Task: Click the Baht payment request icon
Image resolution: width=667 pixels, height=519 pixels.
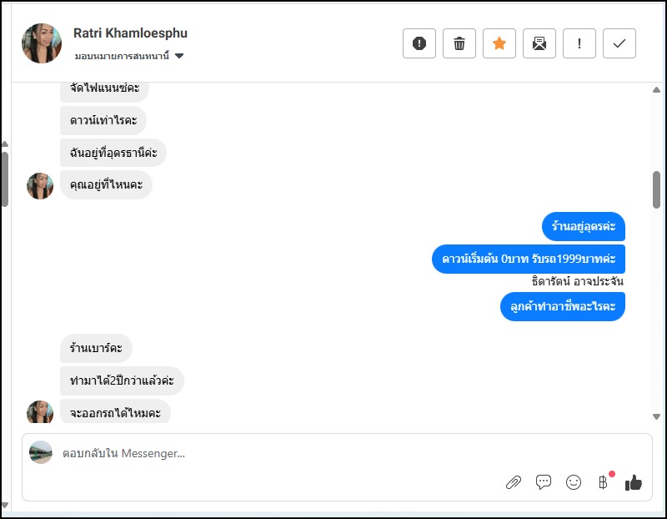Action: coord(603,482)
